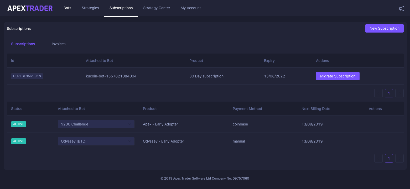
Task: Switch to the Invoices tab
Action: tap(59, 44)
